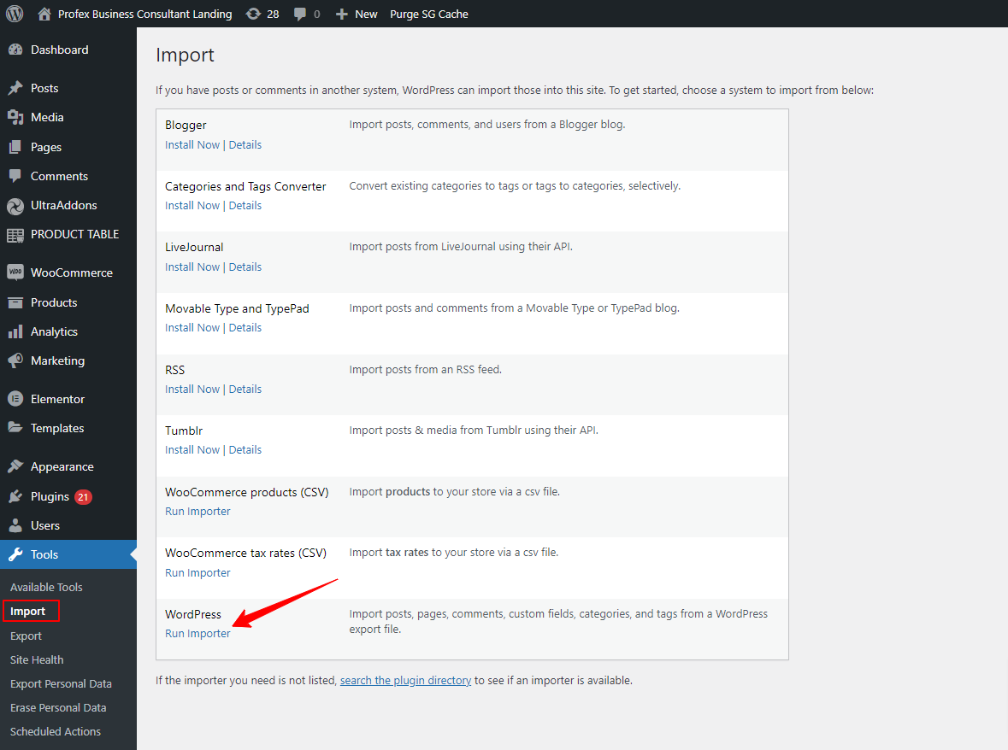Viewport: 1008px width, 750px height.
Task: View Details for Blogger importer
Action: [x=245, y=144]
